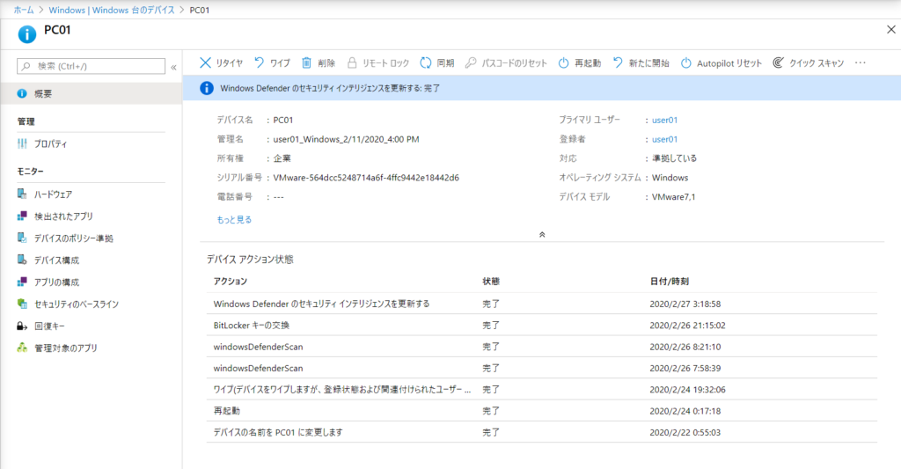The width and height of the screenshot is (901, 469).
Task: Select the Windows Defender のセキュリティ インテリジェンス action row
Action: click(542, 304)
